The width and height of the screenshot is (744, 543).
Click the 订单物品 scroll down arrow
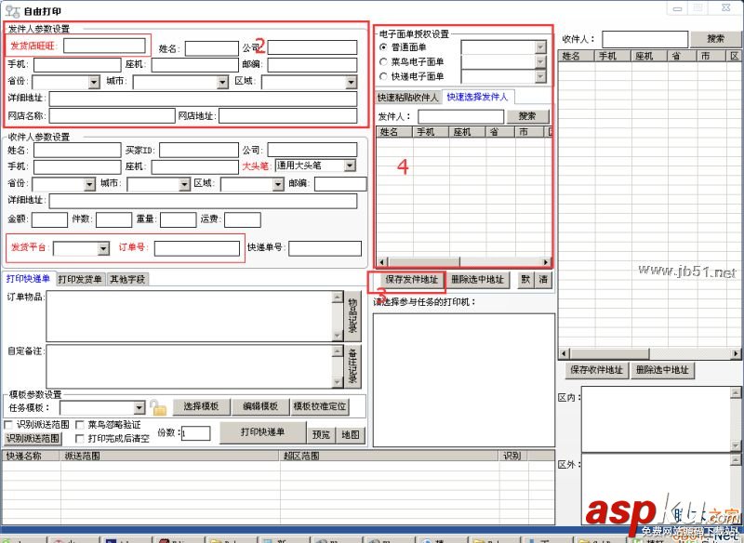point(338,336)
